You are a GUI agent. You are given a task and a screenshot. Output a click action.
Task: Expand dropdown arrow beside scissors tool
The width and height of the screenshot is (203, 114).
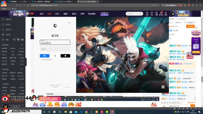pyautogui.click(x=194, y=5)
